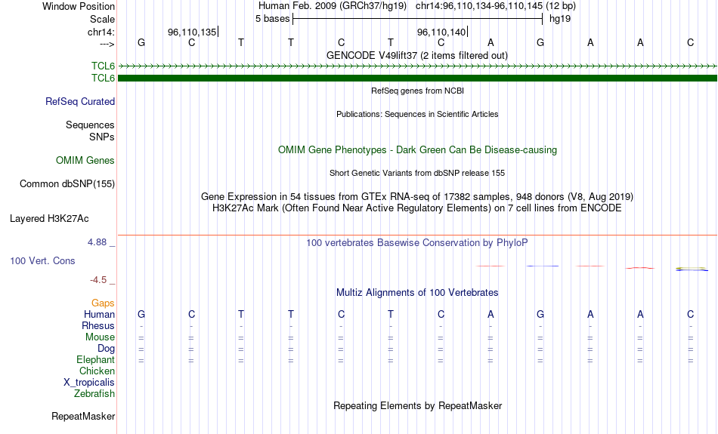Open the GTEx Gene Expression in 54 tissues title
718x434 pixels.
point(417,197)
